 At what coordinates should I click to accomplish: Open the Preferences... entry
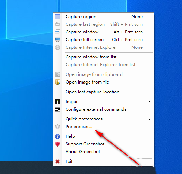click(79, 127)
